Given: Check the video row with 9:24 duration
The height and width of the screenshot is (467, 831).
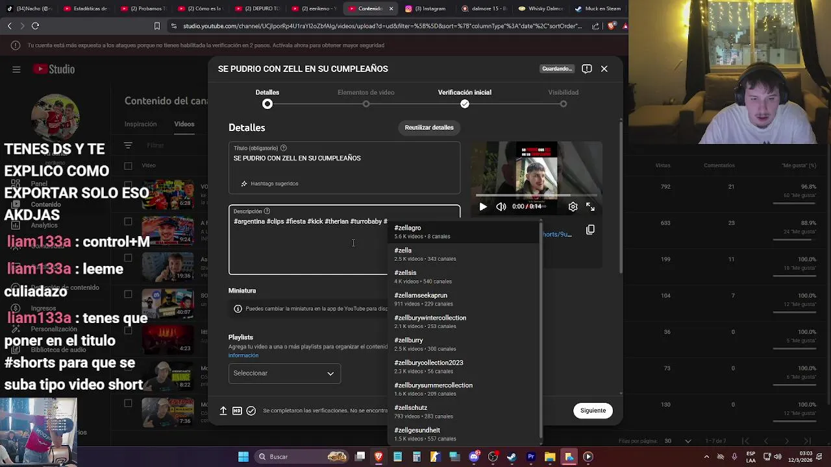Looking at the screenshot, I should point(128,222).
